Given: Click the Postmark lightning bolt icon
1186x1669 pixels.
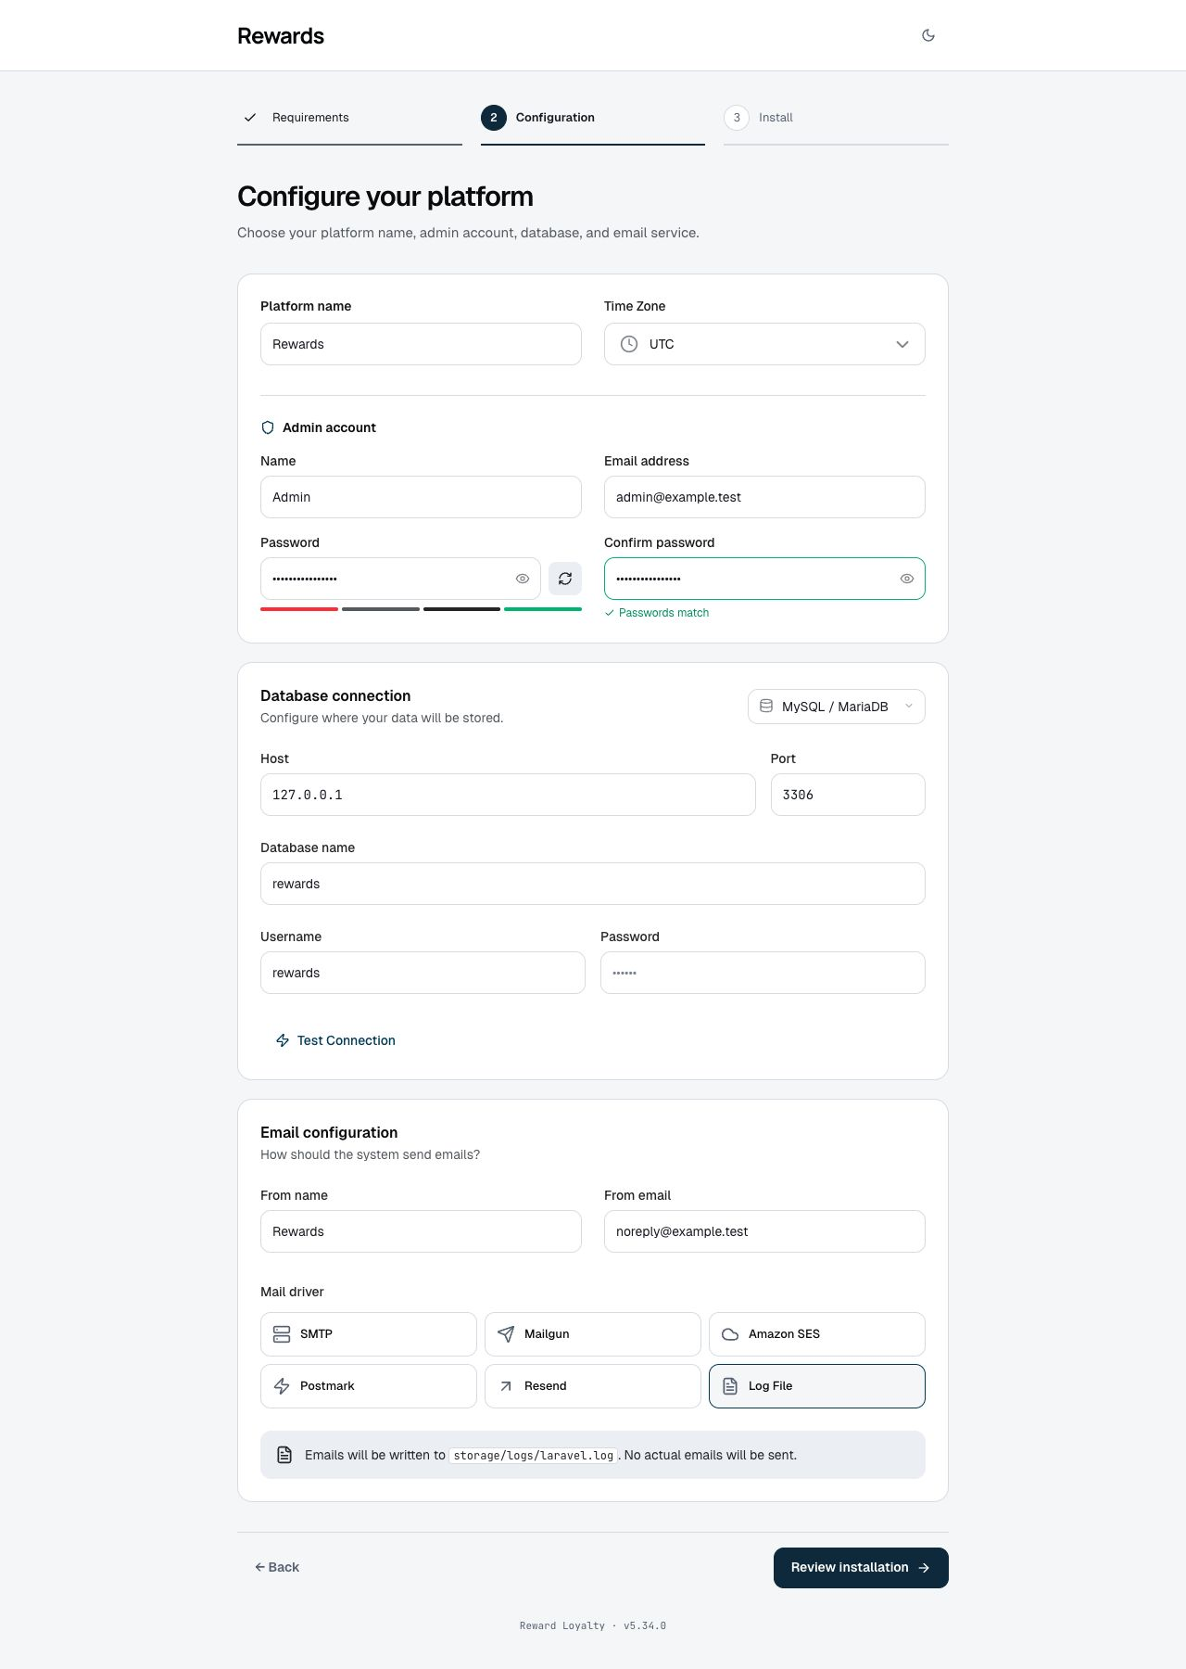Looking at the screenshot, I should 282,1386.
